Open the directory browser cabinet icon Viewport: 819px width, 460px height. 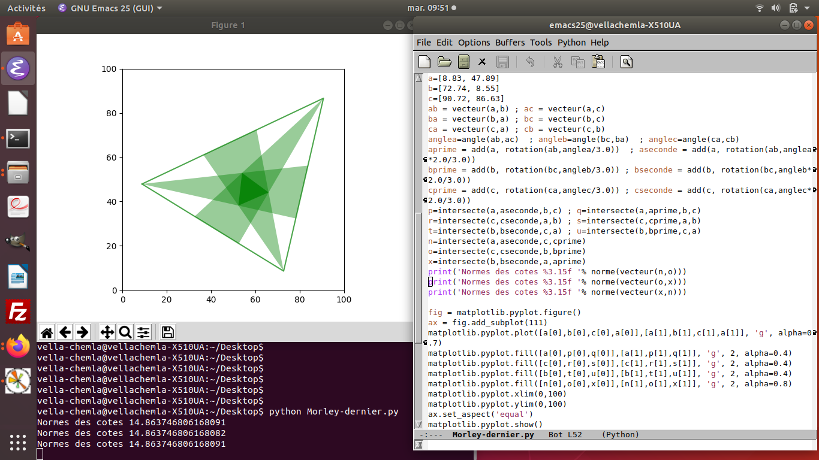[x=463, y=62]
